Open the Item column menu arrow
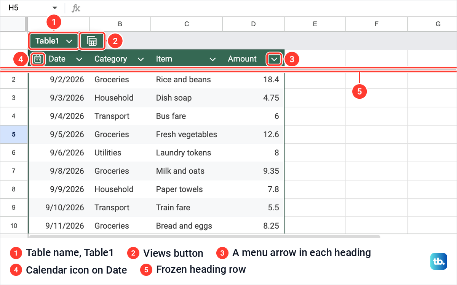 213,59
